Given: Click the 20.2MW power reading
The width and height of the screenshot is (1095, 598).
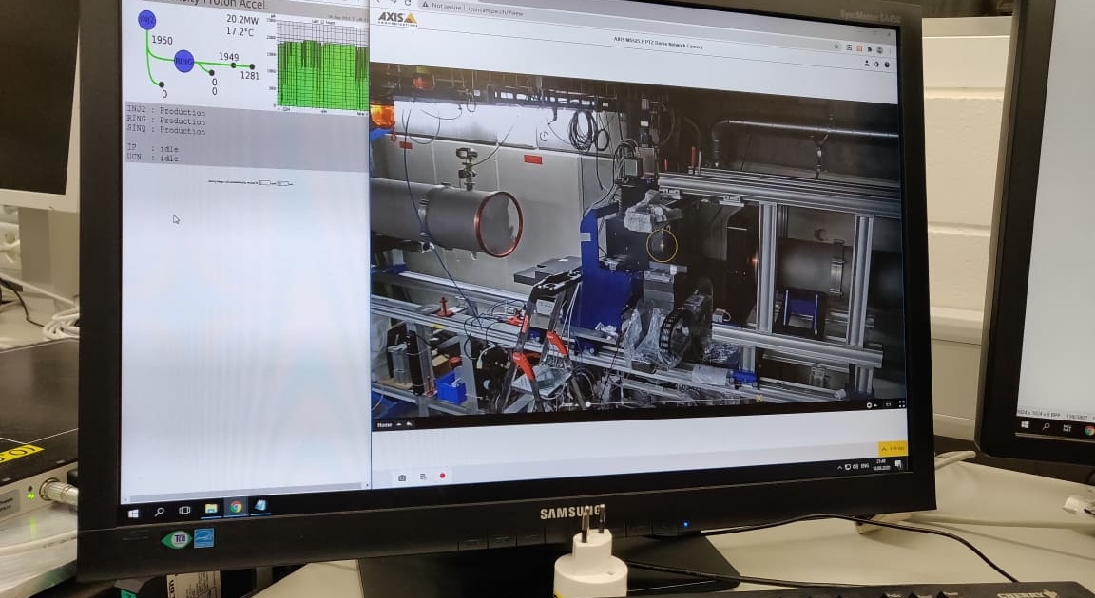Looking at the screenshot, I should tap(240, 20).
